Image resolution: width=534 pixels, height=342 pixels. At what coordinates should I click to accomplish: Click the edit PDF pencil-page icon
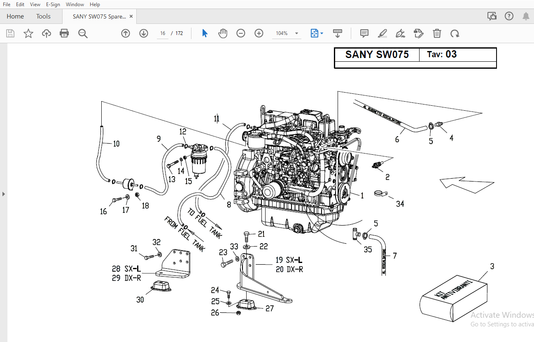(x=419, y=33)
